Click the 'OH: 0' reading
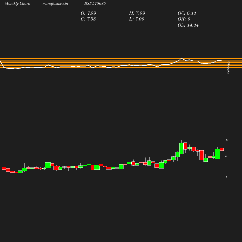This screenshot has width=242, height=242. pos(184,19)
